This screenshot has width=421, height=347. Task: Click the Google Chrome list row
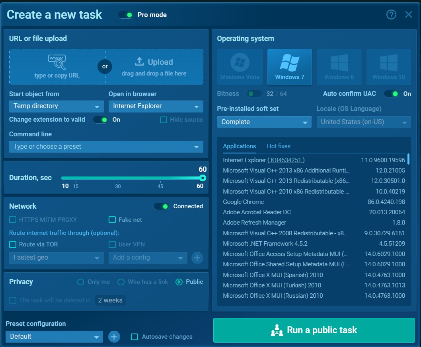[314, 202]
